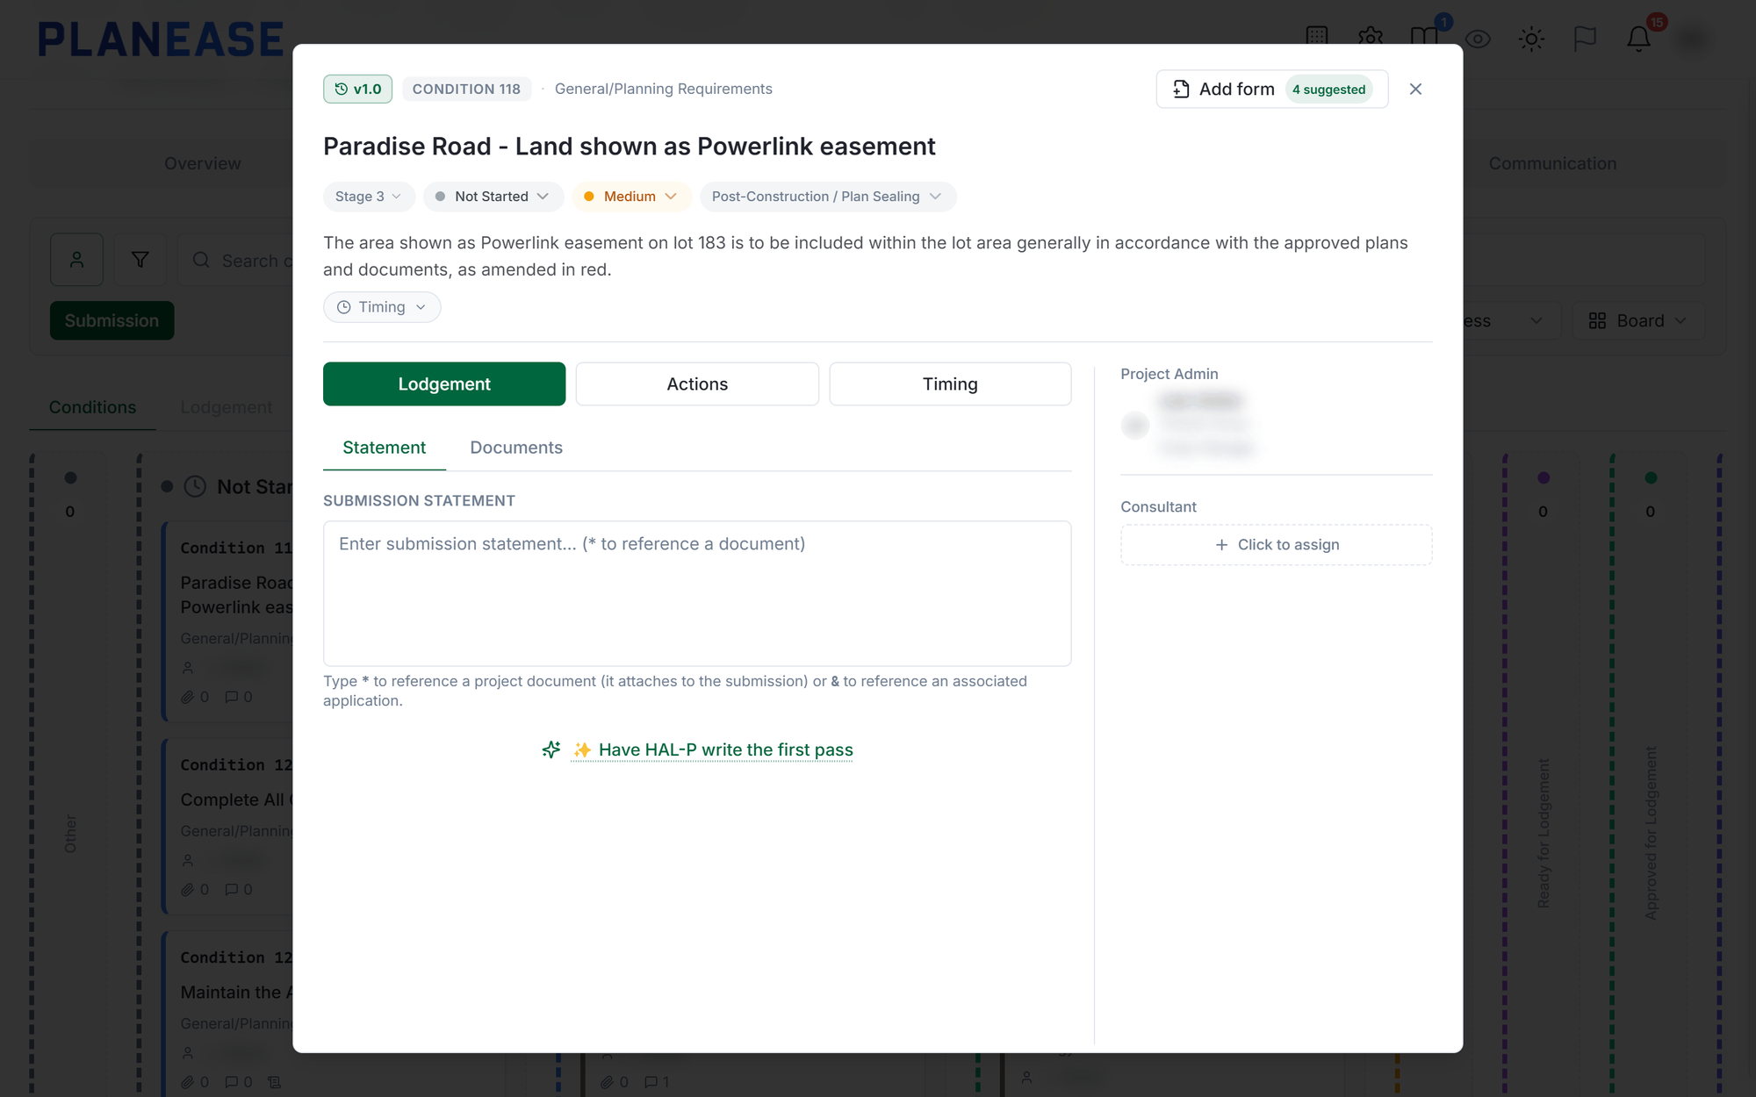This screenshot has height=1097, width=1756.
Task: Click the Not Started column clock icon
Action: pyautogui.click(x=195, y=487)
